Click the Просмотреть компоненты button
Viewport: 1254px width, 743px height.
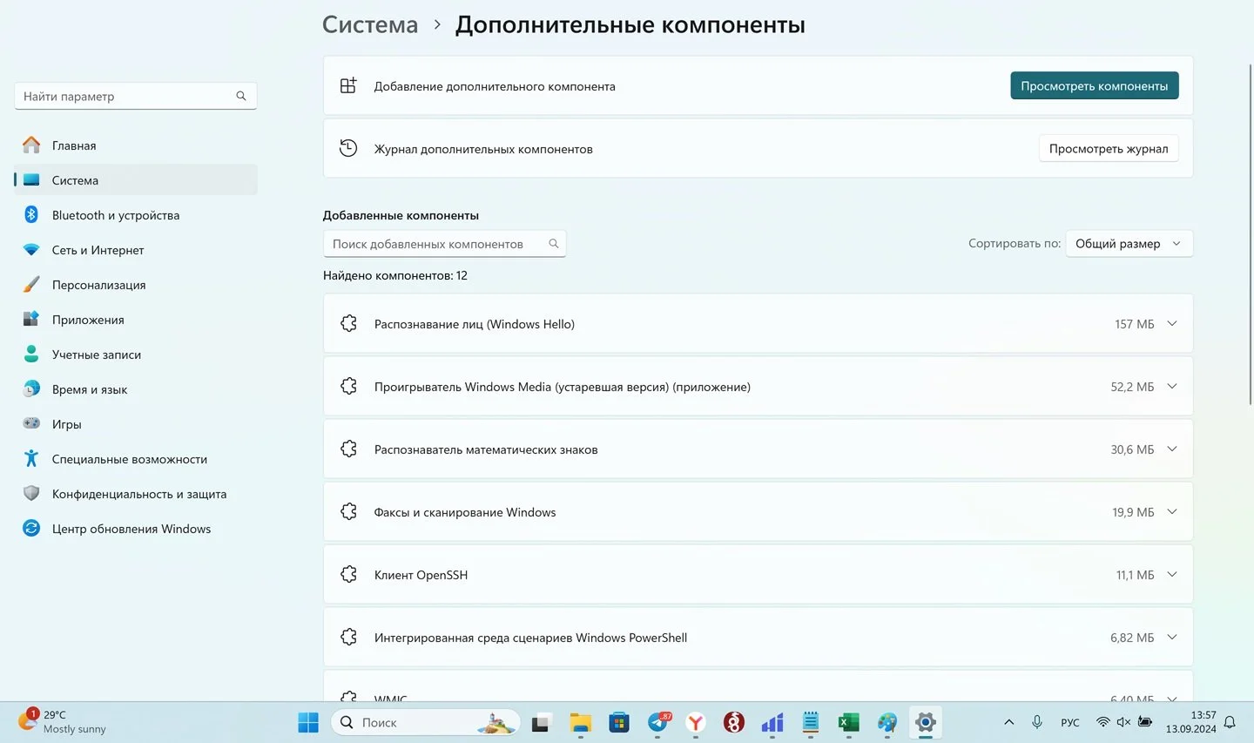(x=1095, y=85)
